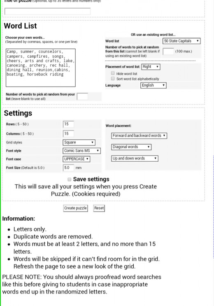Screen dimensions: 214x306
Task: Enable the Hide word list checkbox
Action: (x=112, y=73)
